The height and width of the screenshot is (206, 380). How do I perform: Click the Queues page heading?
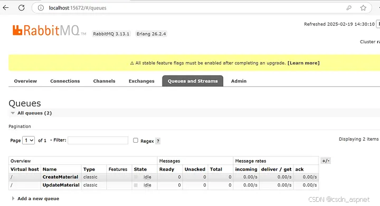[25, 103]
